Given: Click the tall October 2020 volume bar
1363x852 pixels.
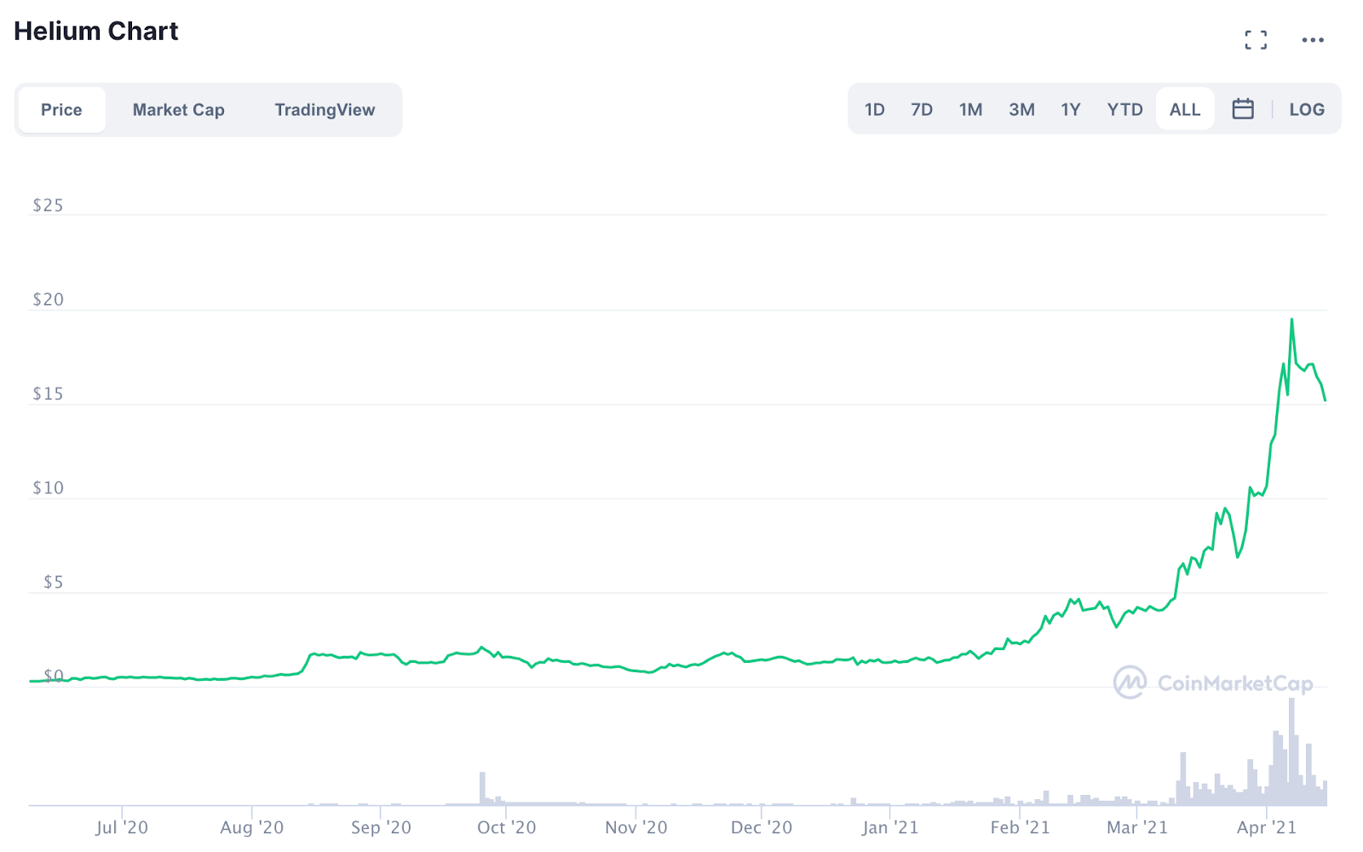Looking at the screenshot, I should pyautogui.click(x=482, y=788).
